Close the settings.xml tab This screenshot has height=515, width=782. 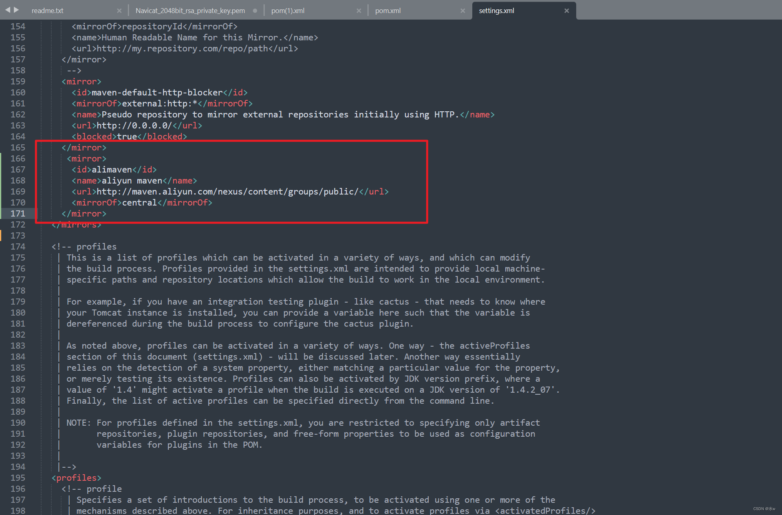(x=566, y=11)
